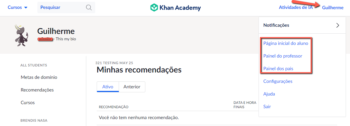Switch to the Ativo tab
The width and height of the screenshot is (350, 126).
point(108,87)
